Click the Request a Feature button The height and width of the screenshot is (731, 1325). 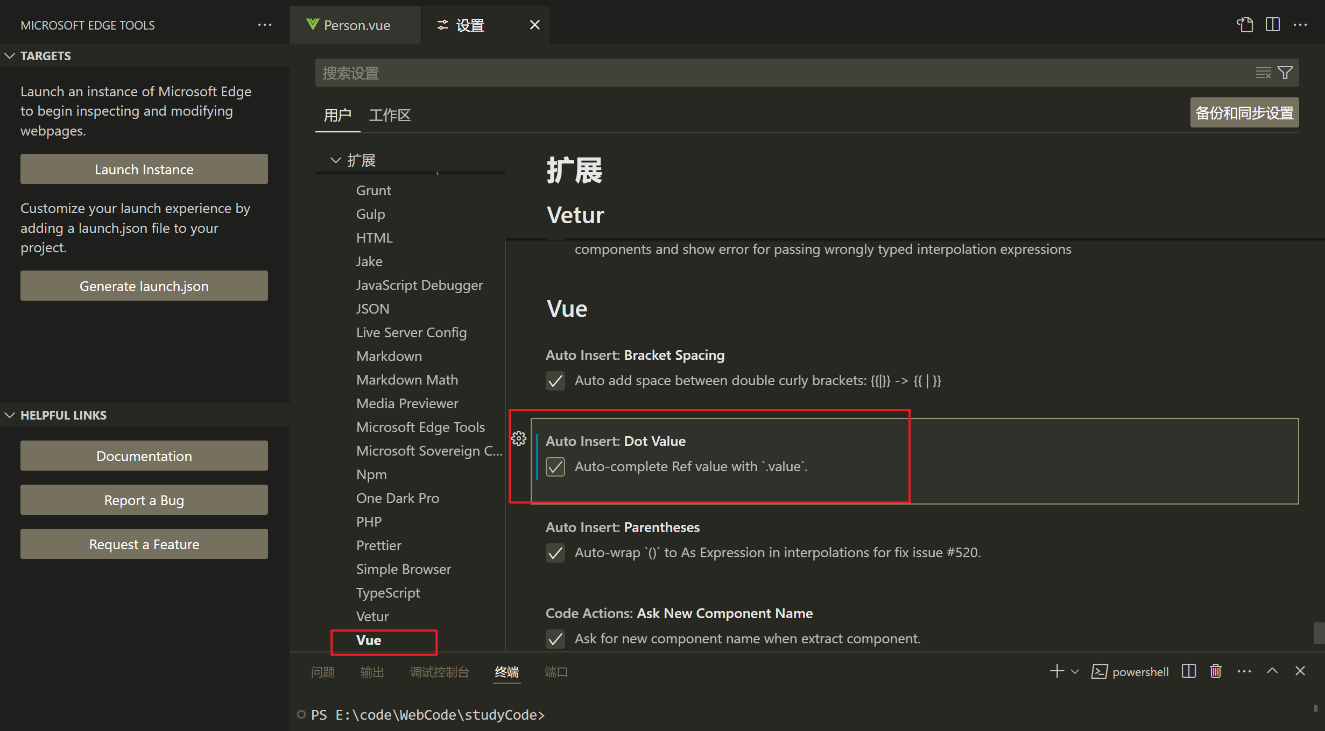pos(144,544)
